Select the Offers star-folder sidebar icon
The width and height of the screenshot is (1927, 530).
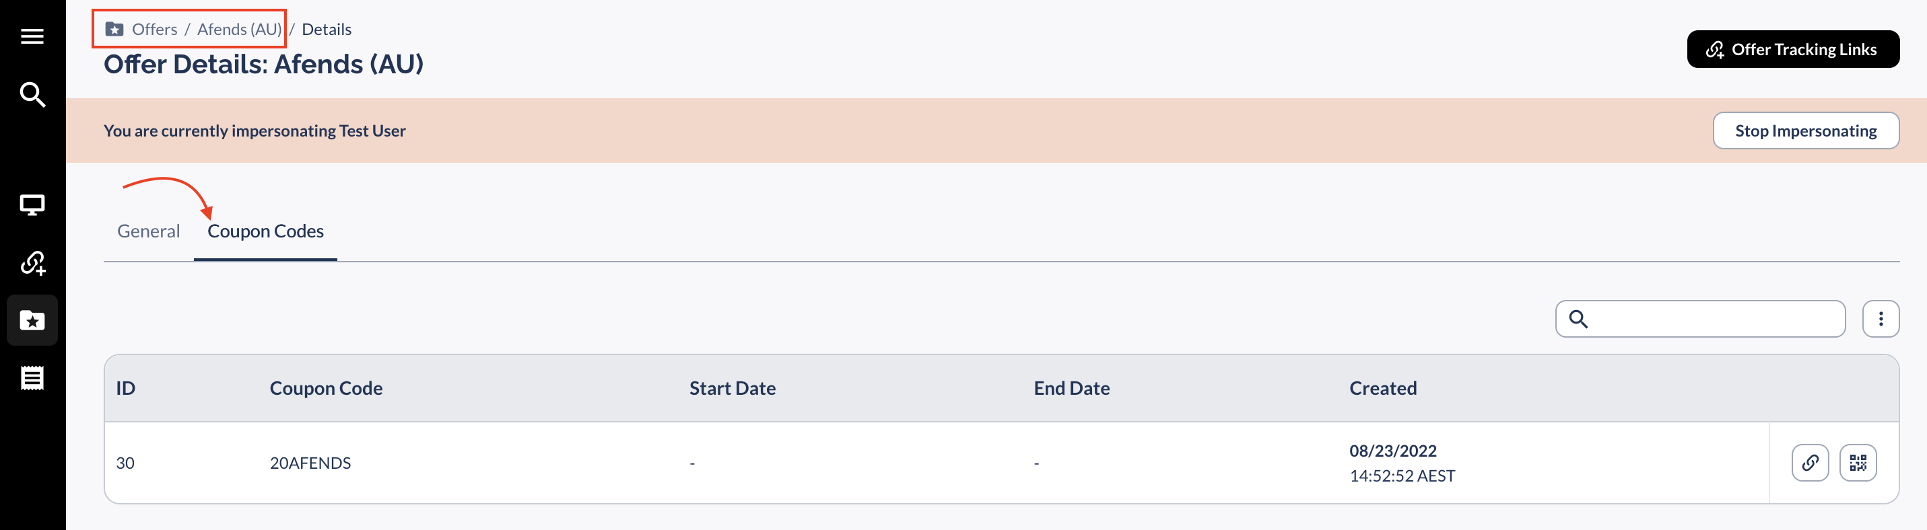point(32,321)
